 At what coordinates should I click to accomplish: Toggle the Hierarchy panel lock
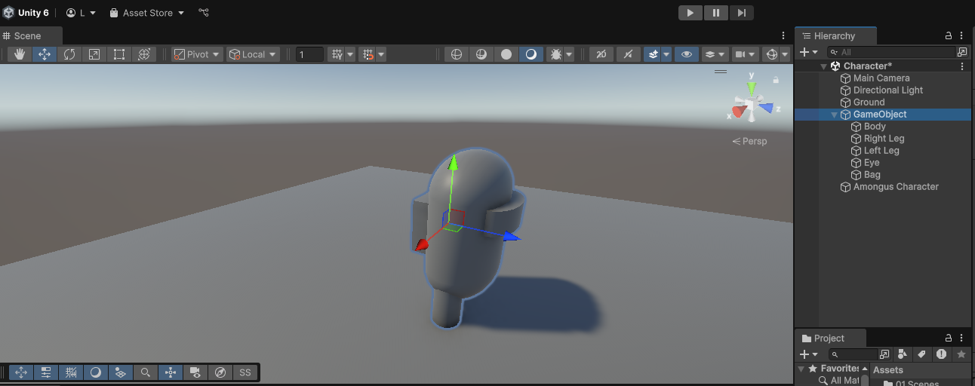pos(949,35)
